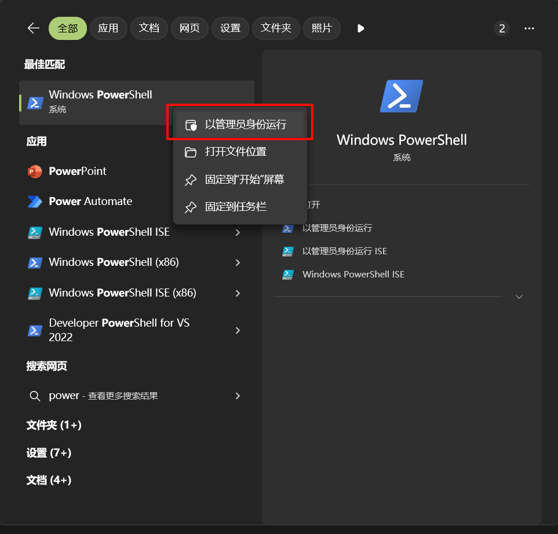Open the 文件夹 (1+) results section
Viewport: 558px width, 534px height.
pos(54,426)
